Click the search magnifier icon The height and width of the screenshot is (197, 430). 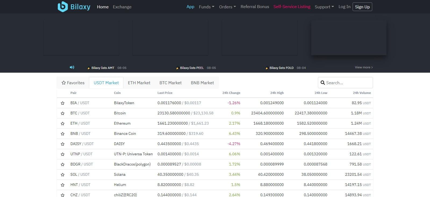click(x=322, y=83)
